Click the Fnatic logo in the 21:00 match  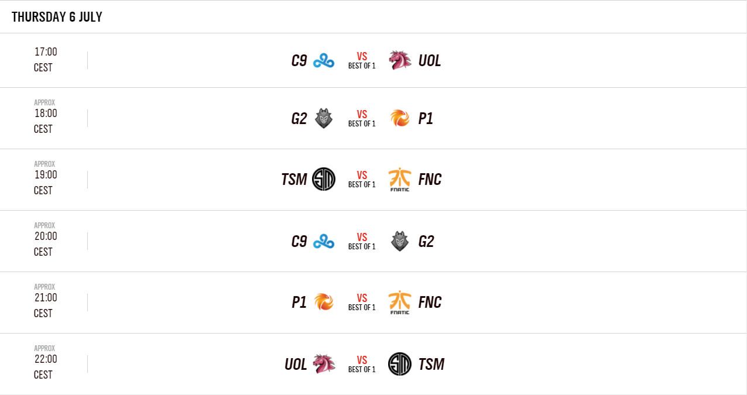coord(400,303)
